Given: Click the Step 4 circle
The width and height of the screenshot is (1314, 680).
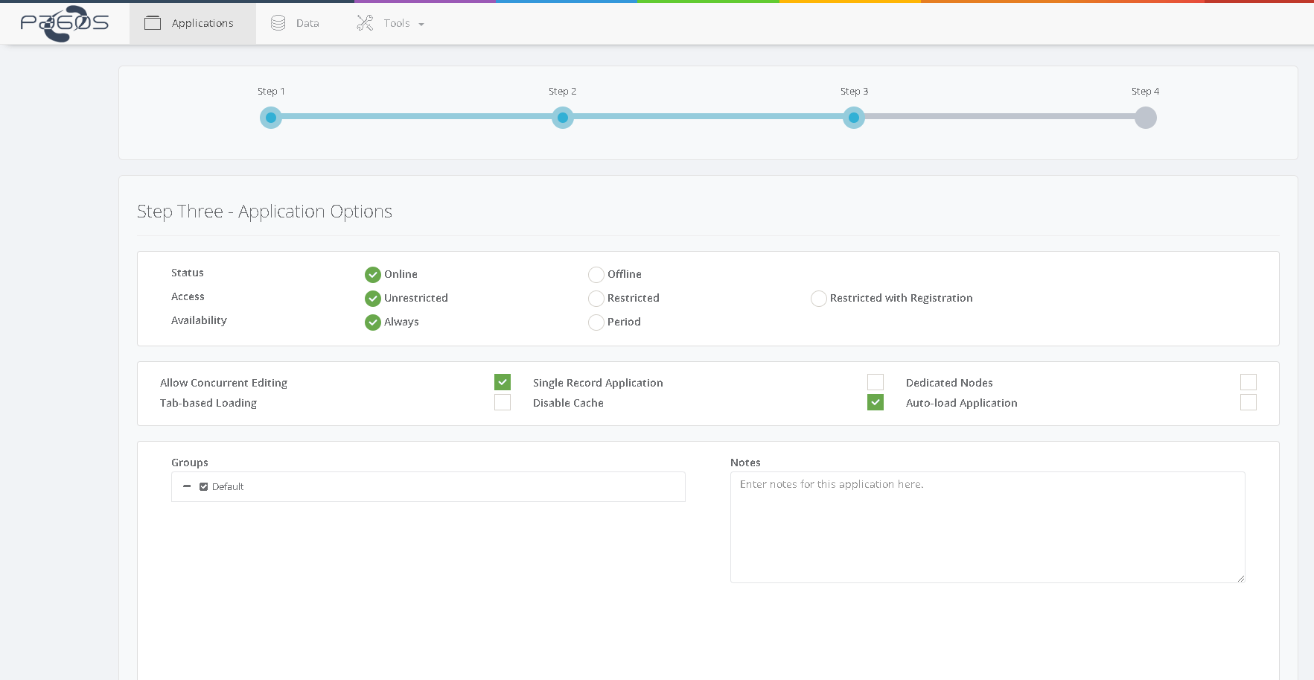Looking at the screenshot, I should (1145, 118).
